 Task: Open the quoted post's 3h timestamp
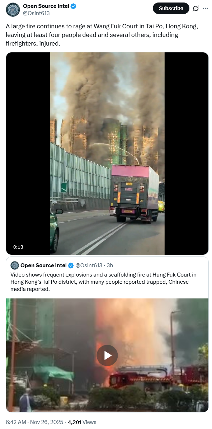coord(110,265)
